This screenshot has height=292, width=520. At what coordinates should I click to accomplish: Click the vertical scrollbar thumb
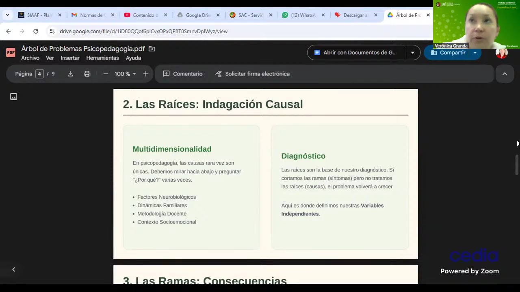point(517,165)
